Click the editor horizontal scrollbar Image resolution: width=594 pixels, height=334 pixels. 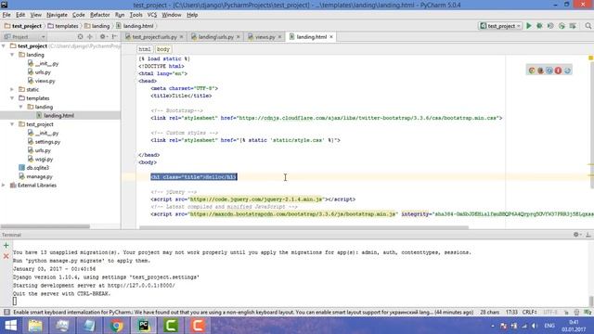pyautogui.click(x=303, y=227)
